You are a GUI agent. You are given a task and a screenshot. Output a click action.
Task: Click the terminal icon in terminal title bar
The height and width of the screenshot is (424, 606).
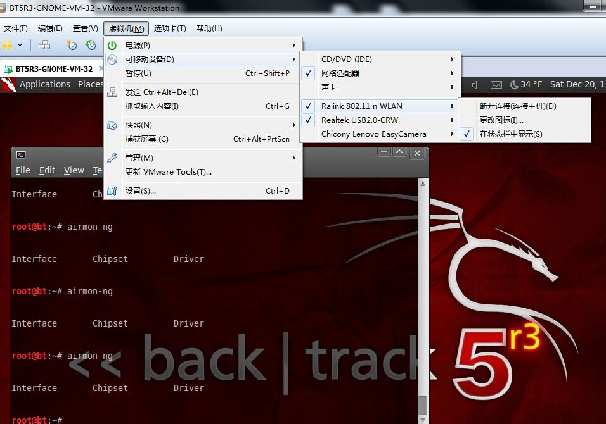21,155
